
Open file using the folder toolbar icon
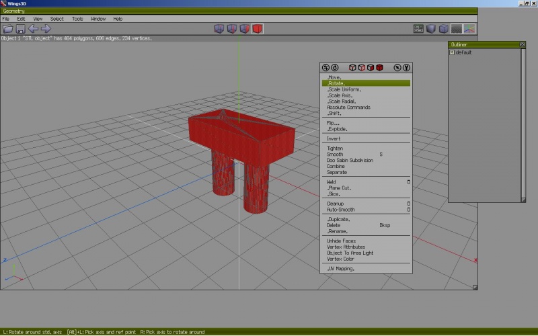pyautogui.click(x=7, y=29)
